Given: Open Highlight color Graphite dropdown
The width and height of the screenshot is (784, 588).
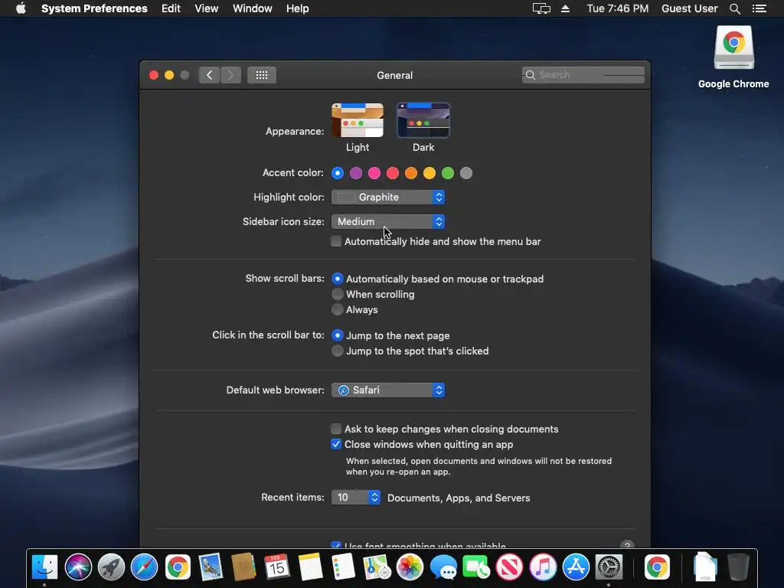Looking at the screenshot, I should click(388, 197).
